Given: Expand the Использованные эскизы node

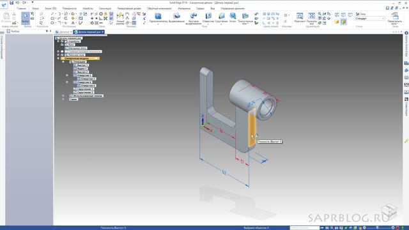Looking at the screenshot, I should (x=63, y=96).
